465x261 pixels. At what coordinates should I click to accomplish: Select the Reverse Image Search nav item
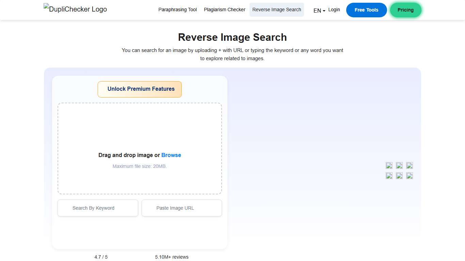(x=276, y=10)
